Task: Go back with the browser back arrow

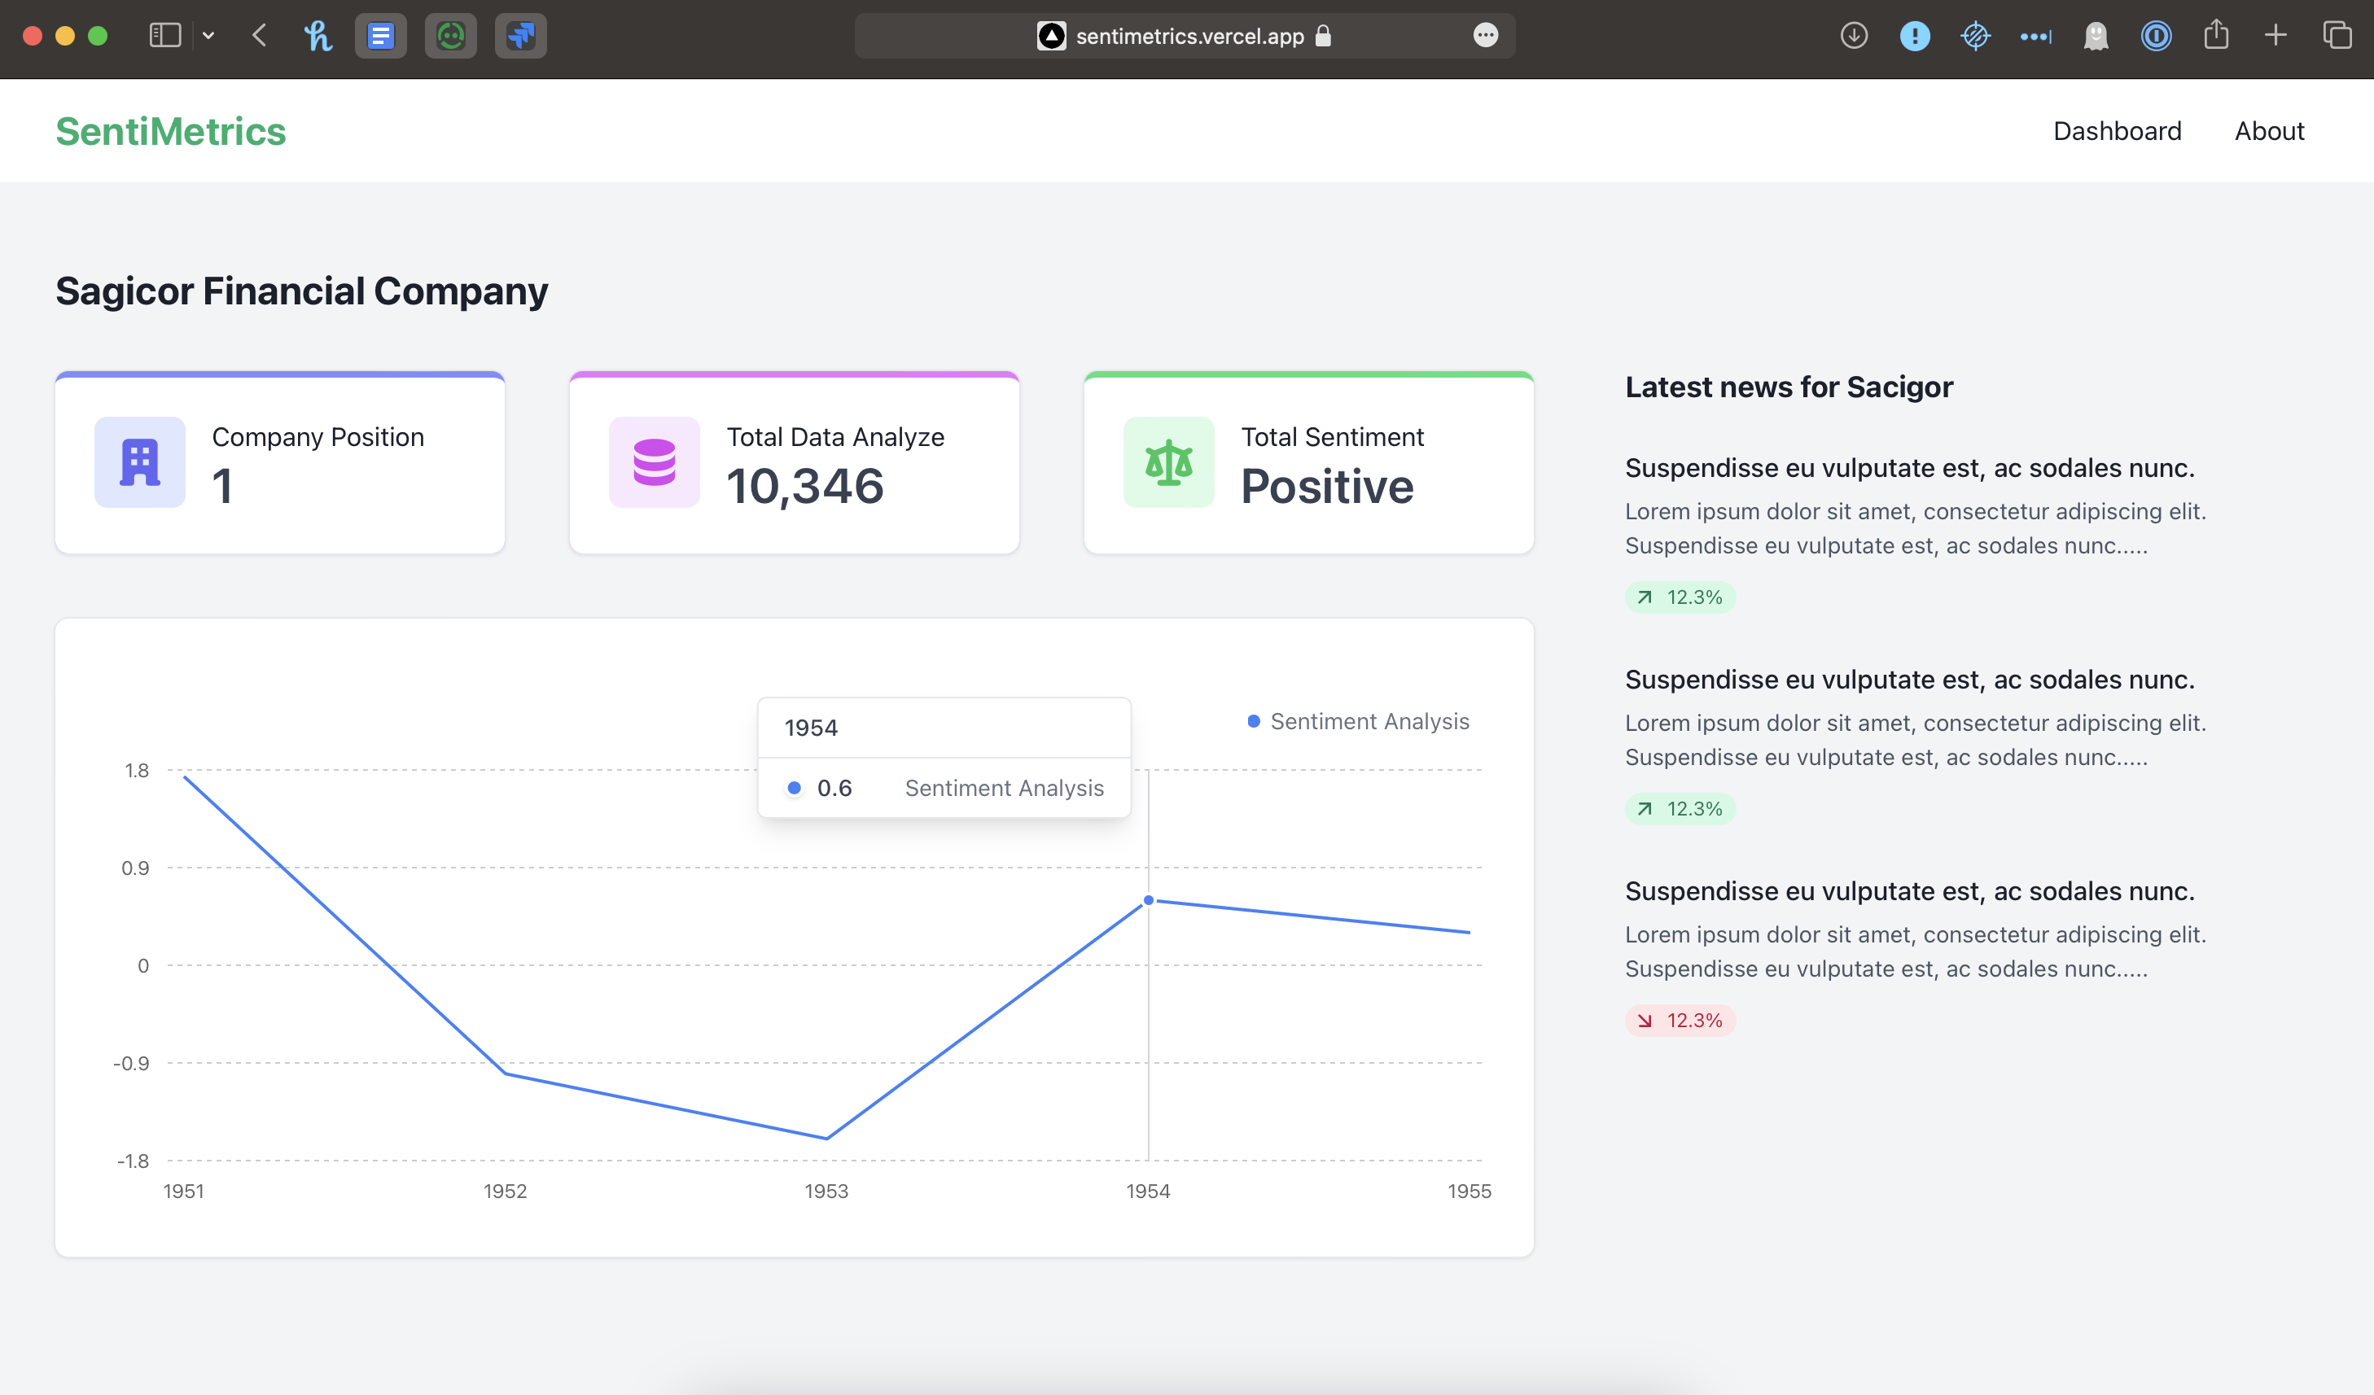Action: [260, 36]
